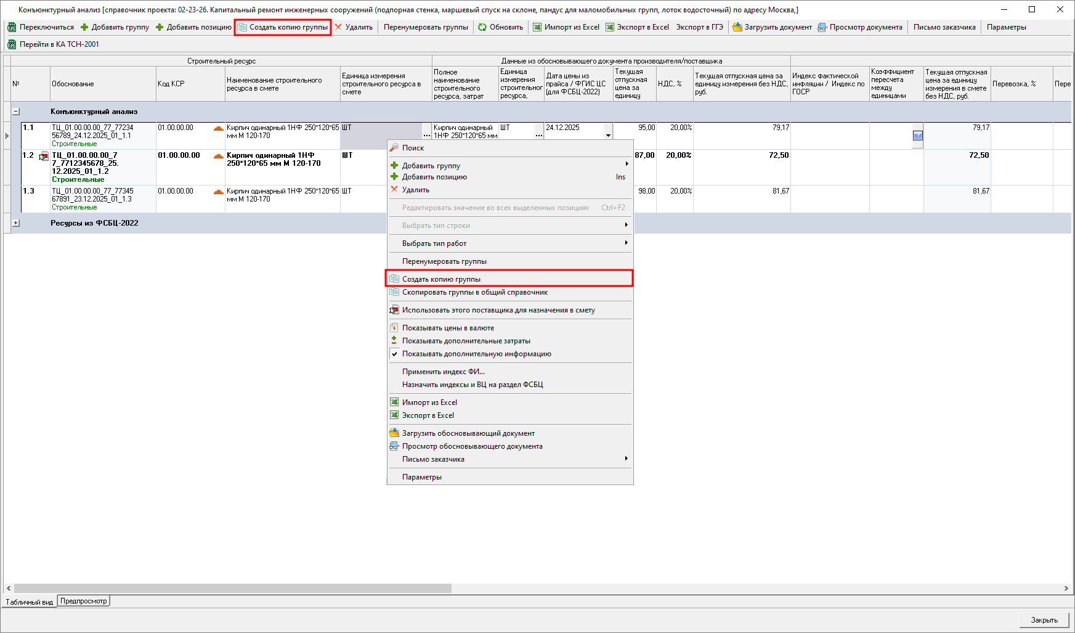This screenshot has width=1075, height=633.
Task: Click the 'Загрузить документ' toolbar icon
Action: point(737,27)
